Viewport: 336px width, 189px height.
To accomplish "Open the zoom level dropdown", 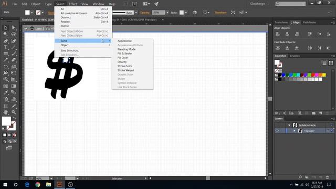I will 51,178.
